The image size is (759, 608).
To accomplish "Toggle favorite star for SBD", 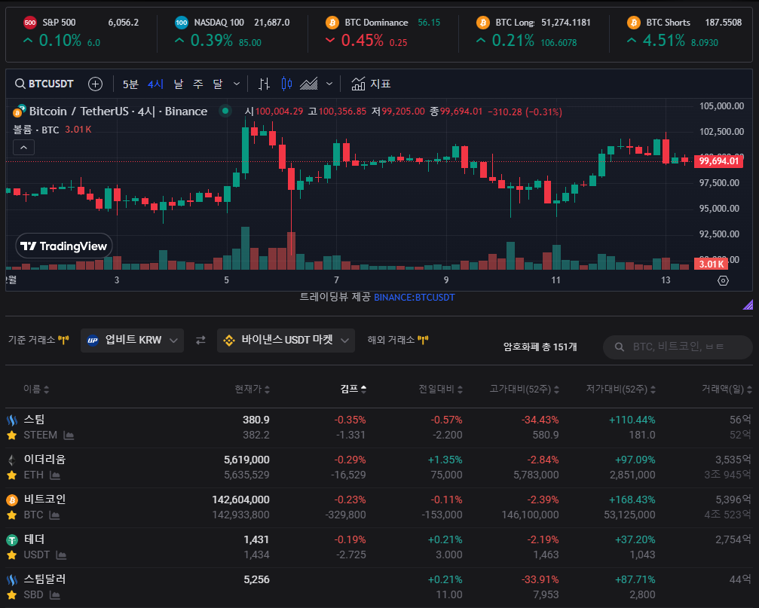I will tap(12, 595).
